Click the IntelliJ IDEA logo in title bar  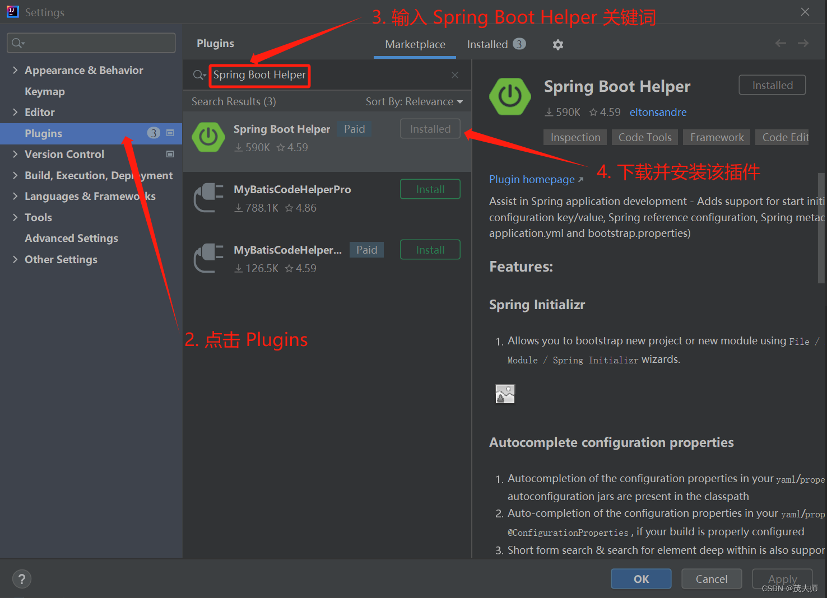tap(12, 11)
